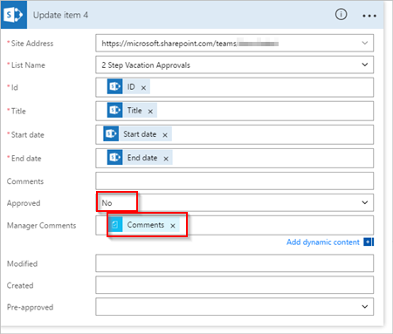Remove the Start date token
393x334 pixels.
click(x=165, y=135)
